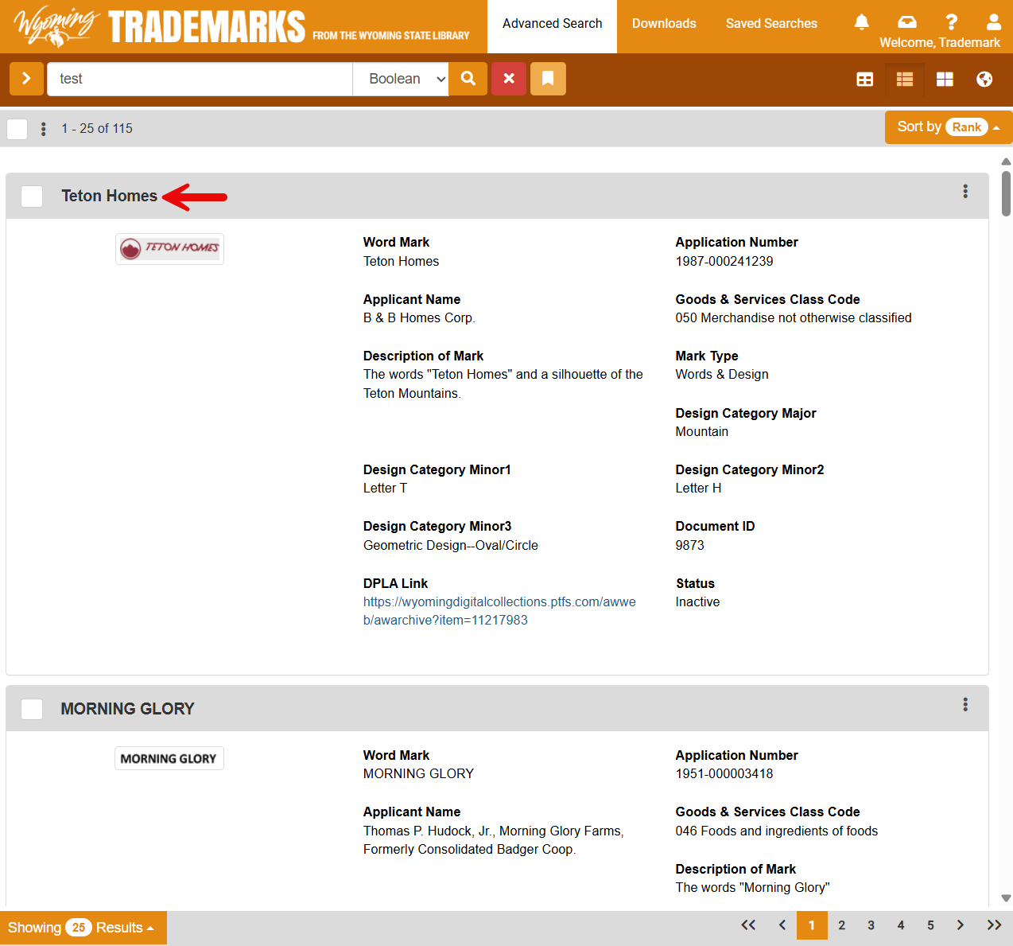This screenshot has height=946, width=1013.
Task: Open the Sort by Rank dropdown
Action: click(x=949, y=127)
